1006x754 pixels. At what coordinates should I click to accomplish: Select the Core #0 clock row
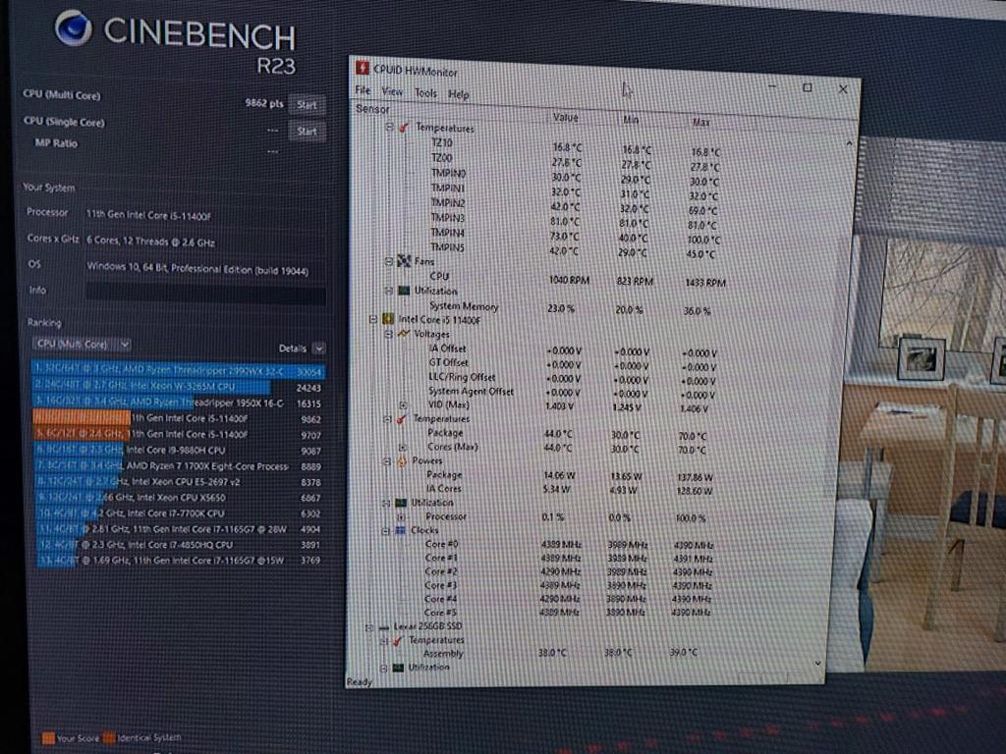point(569,544)
